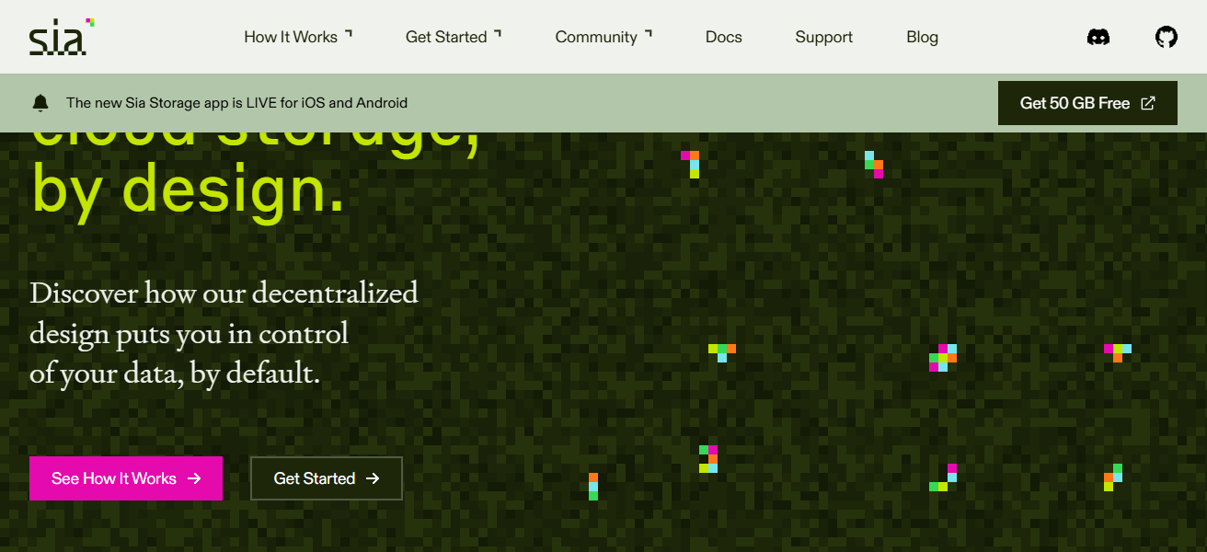
Task: Click arrow icon on See How It Works
Action: tap(194, 478)
